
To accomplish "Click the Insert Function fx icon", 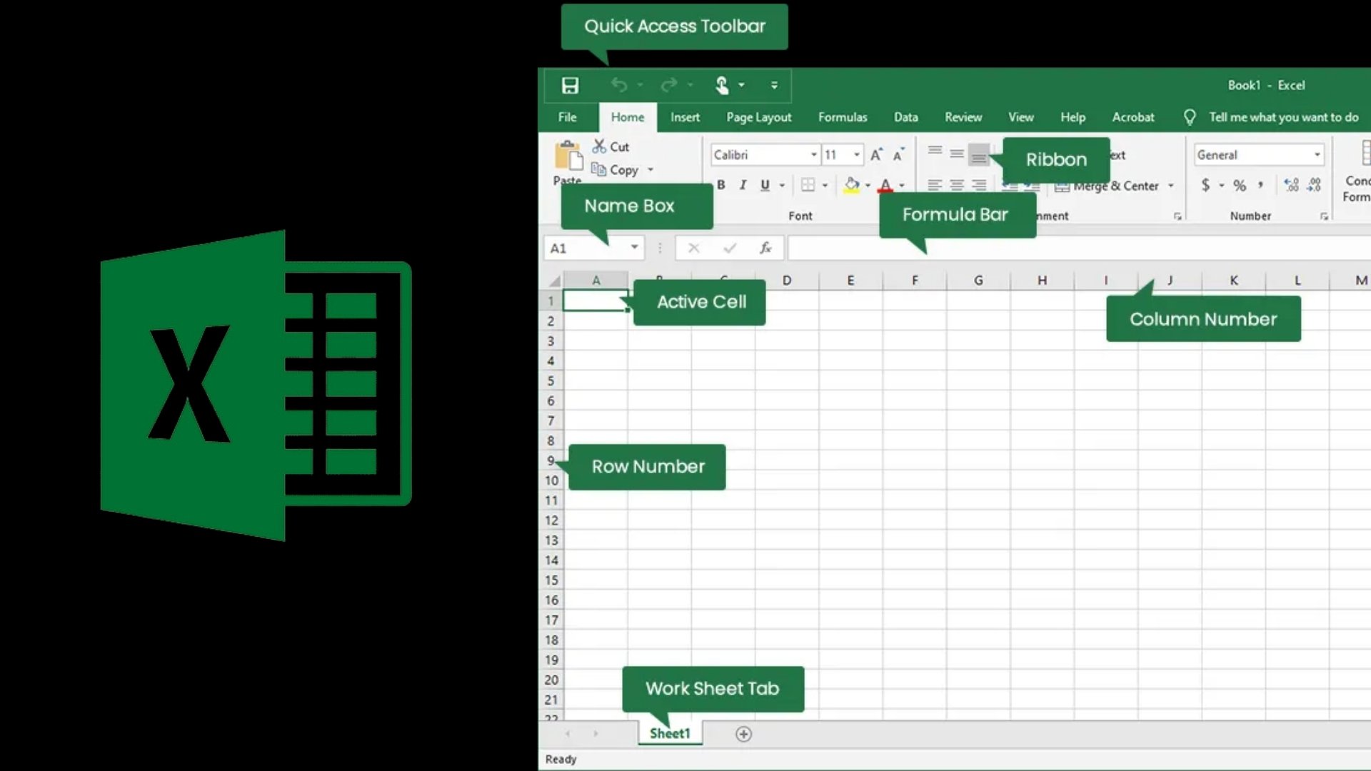I will pos(765,248).
